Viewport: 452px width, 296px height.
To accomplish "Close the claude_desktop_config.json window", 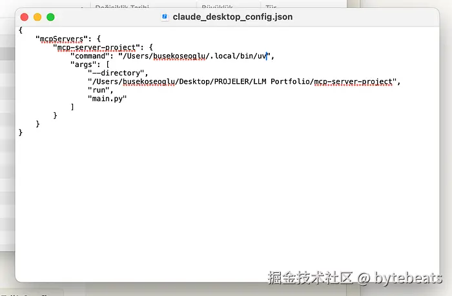I will click(x=25, y=17).
